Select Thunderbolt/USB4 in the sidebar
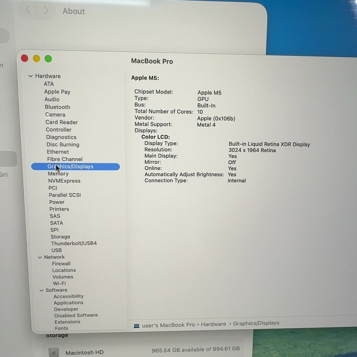The height and width of the screenshot is (357, 357). pos(74,243)
